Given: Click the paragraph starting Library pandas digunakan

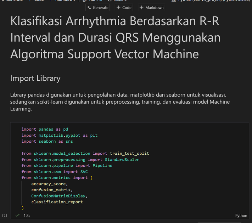Looking at the screenshot, I should click(120, 102).
